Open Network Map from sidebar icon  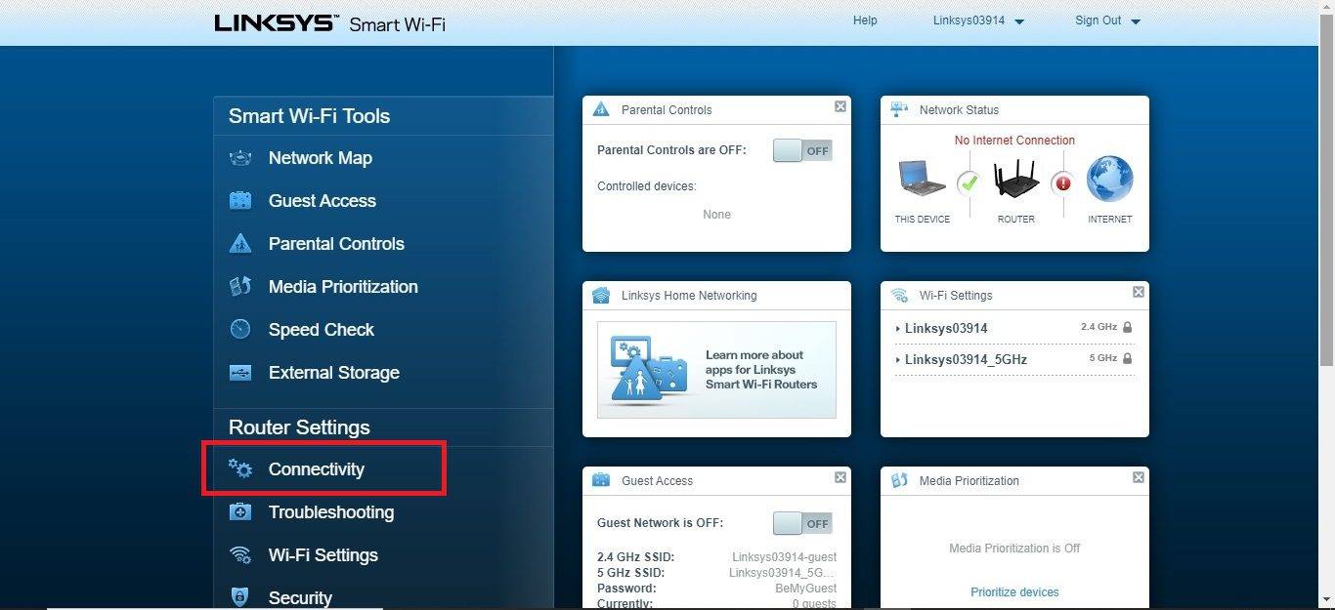click(x=240, y=158)
